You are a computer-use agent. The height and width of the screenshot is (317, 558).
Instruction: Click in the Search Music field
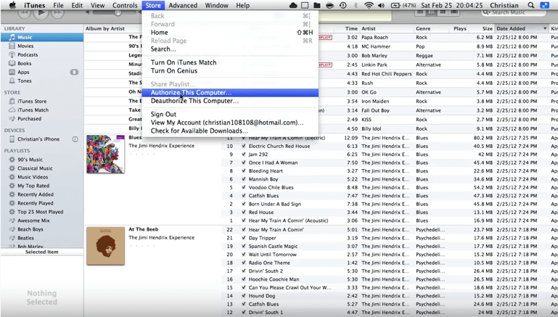514,13
